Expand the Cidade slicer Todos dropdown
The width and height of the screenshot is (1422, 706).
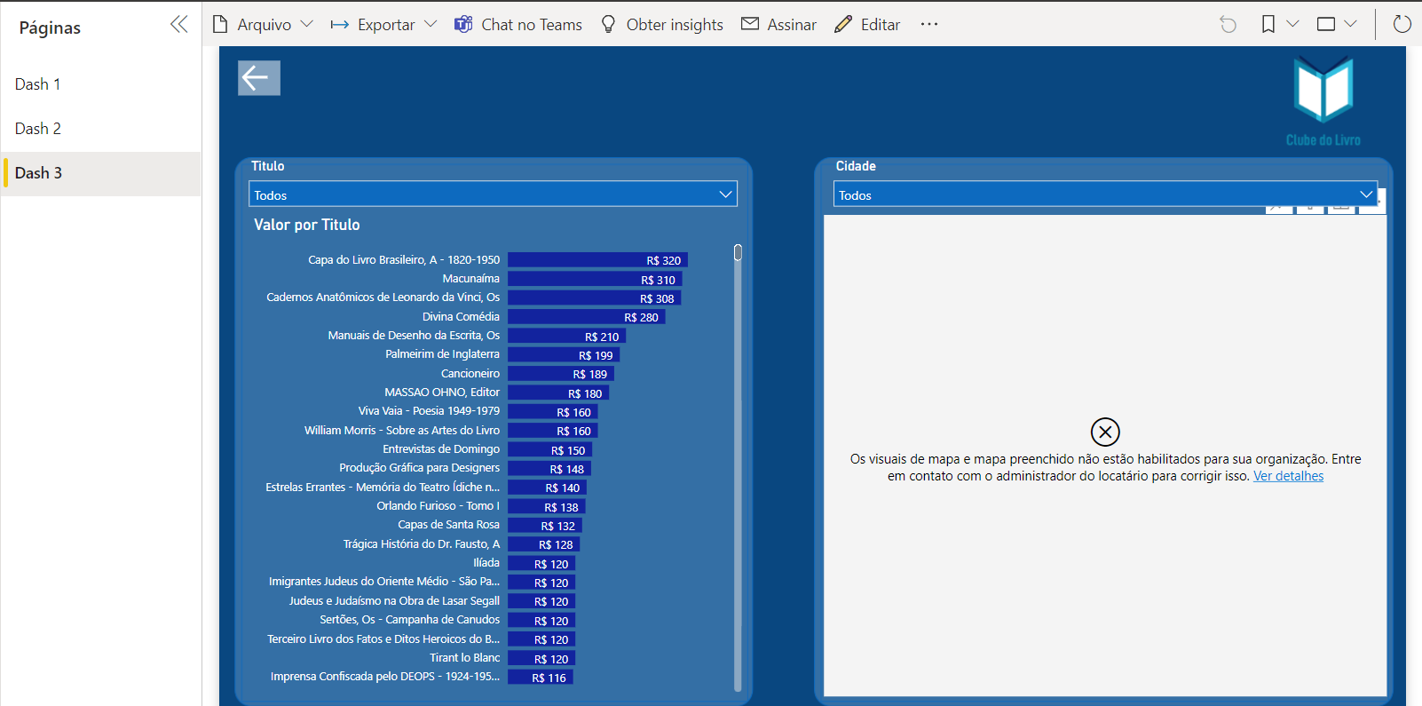1105,194
